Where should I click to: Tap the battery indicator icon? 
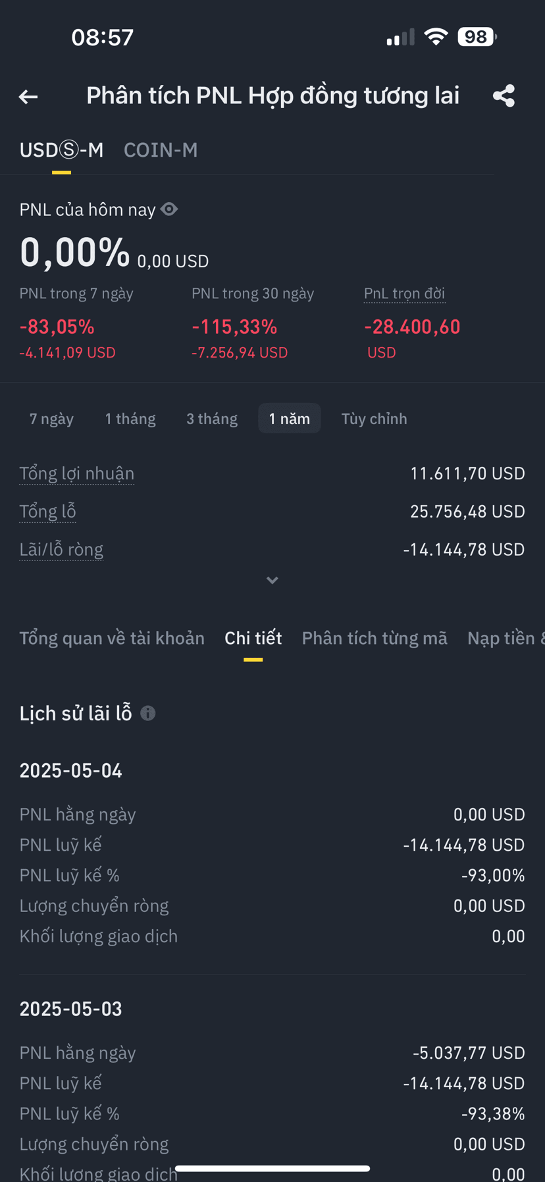point(477,37)
